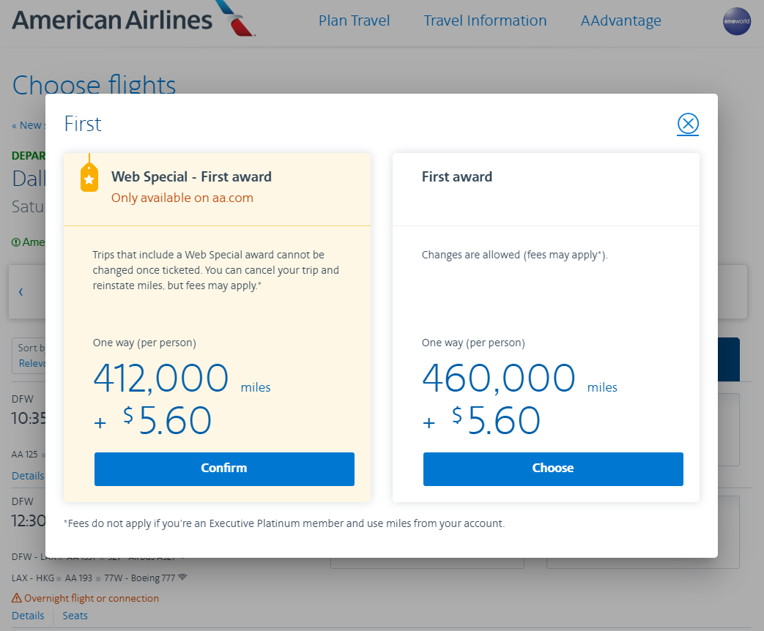
Task: Click the green info icon under departure date
Action: [16, 242]
